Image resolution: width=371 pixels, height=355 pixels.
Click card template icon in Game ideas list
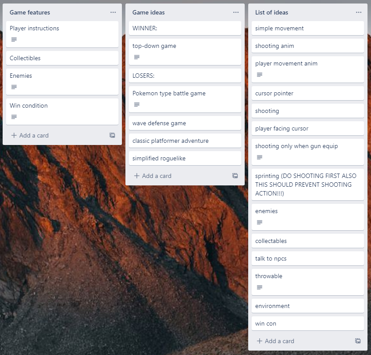[x=235, y=176]
